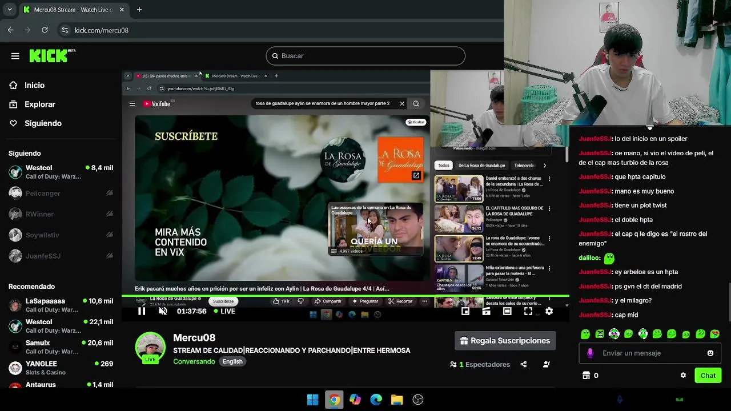The height and width of the screenshot is (411, 731).
Task: Clear YouTube search in streamed window
Action: point(402,104)
